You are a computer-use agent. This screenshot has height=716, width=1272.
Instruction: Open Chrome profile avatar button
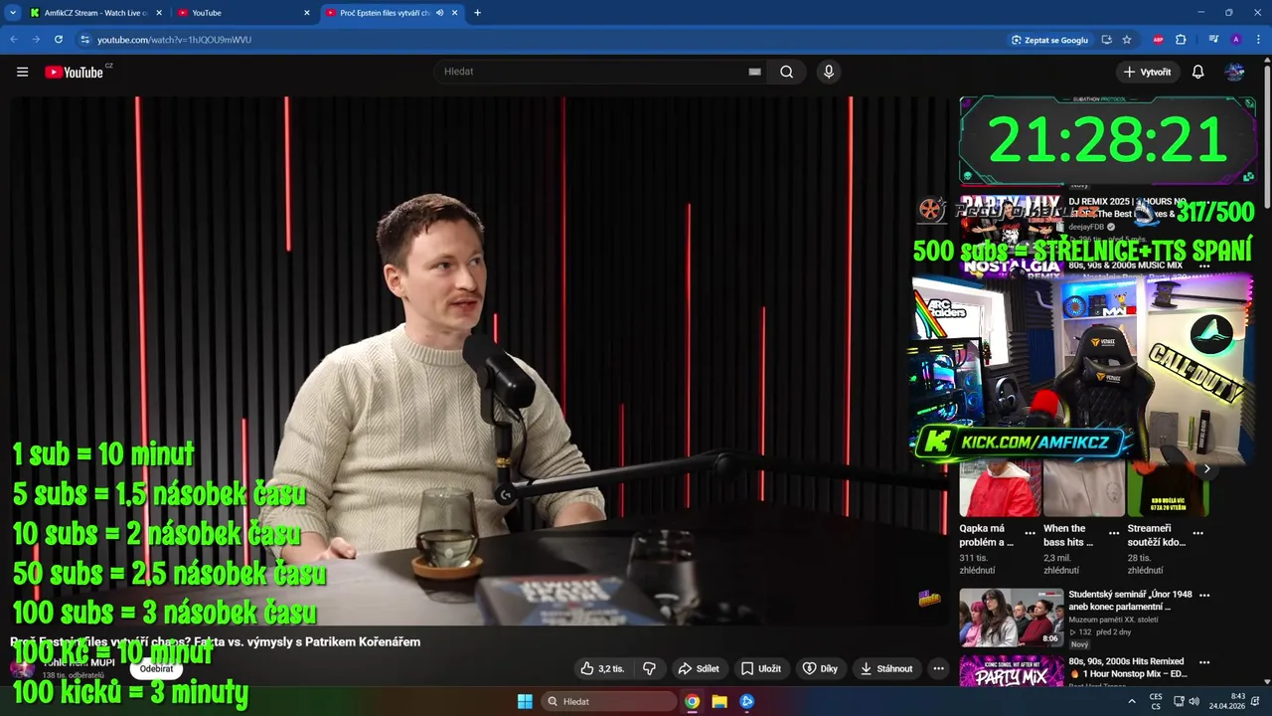click(1235, 40)
